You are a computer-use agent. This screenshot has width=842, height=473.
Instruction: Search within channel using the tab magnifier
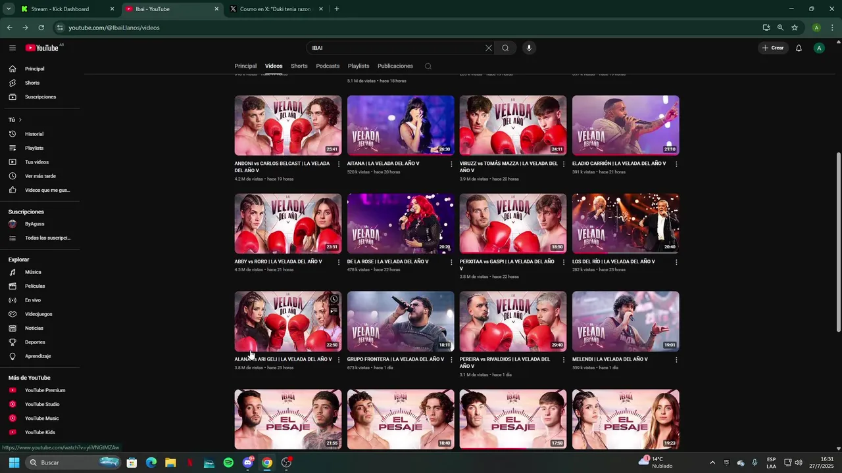(428, 66)
